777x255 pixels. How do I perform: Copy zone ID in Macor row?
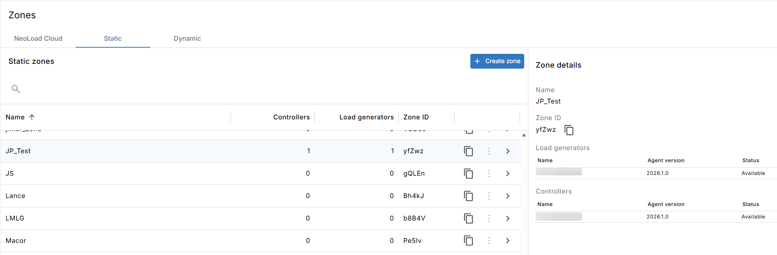pos(468,241)
